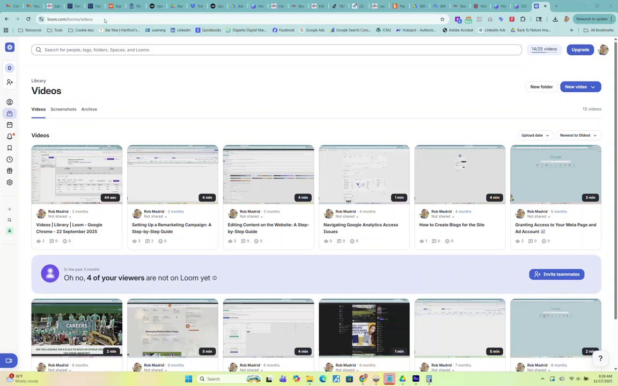Switch to the Archive tab
This screenshot has height=386, width=618.
89,109
